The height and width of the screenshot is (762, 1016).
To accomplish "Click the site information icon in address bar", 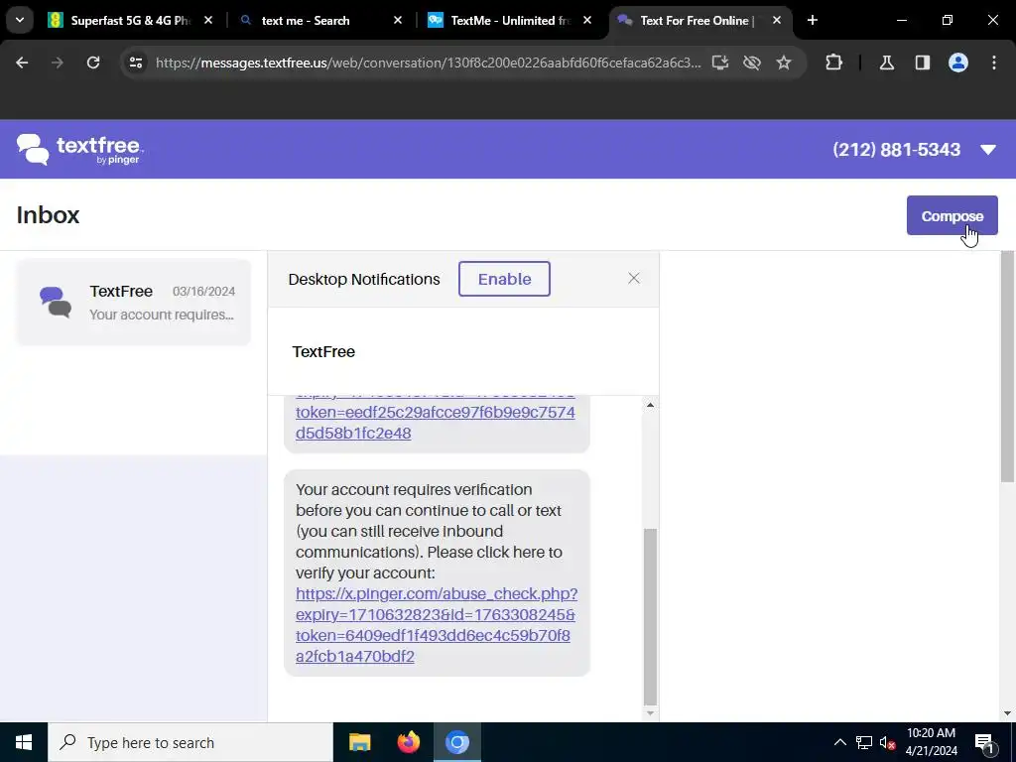I will [x=135, y=63].
